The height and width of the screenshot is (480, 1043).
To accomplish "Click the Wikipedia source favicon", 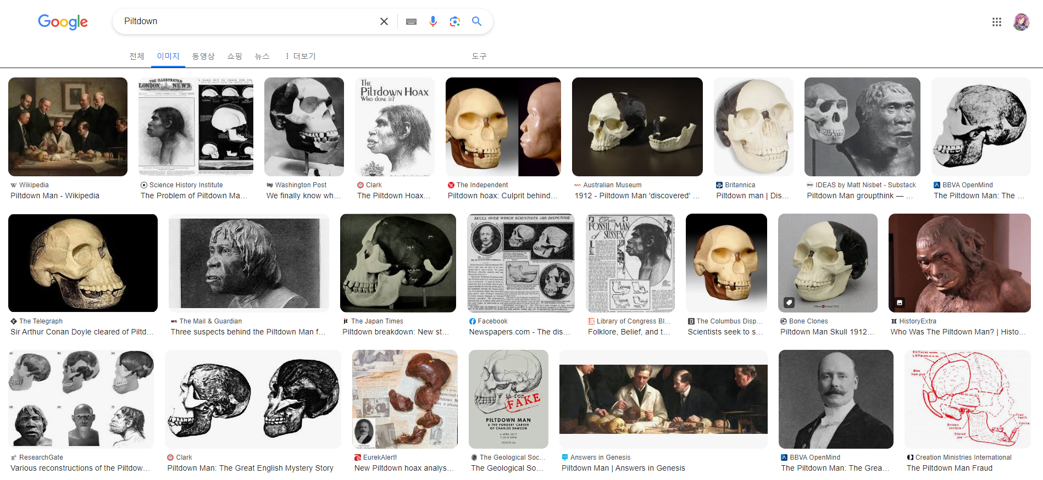I will (14, 185).
